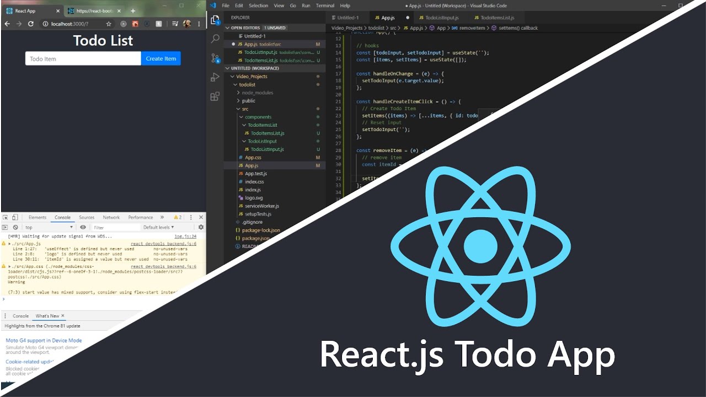Close the What's New drawer tab
The height and width of the screenshot is (397, 706).
click(63, 316)
